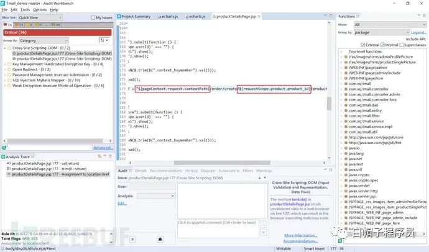The width and height of the screenshot is (429, 252).
Task: Go to previous issue with up arrow
Action: pos(259,178)
